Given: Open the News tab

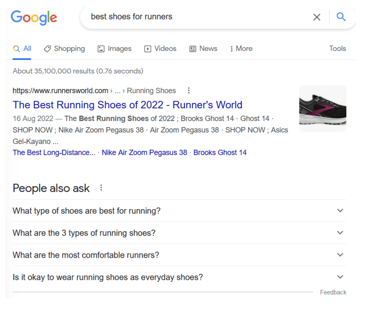Looking at the screenshot, I should (203, 49).
